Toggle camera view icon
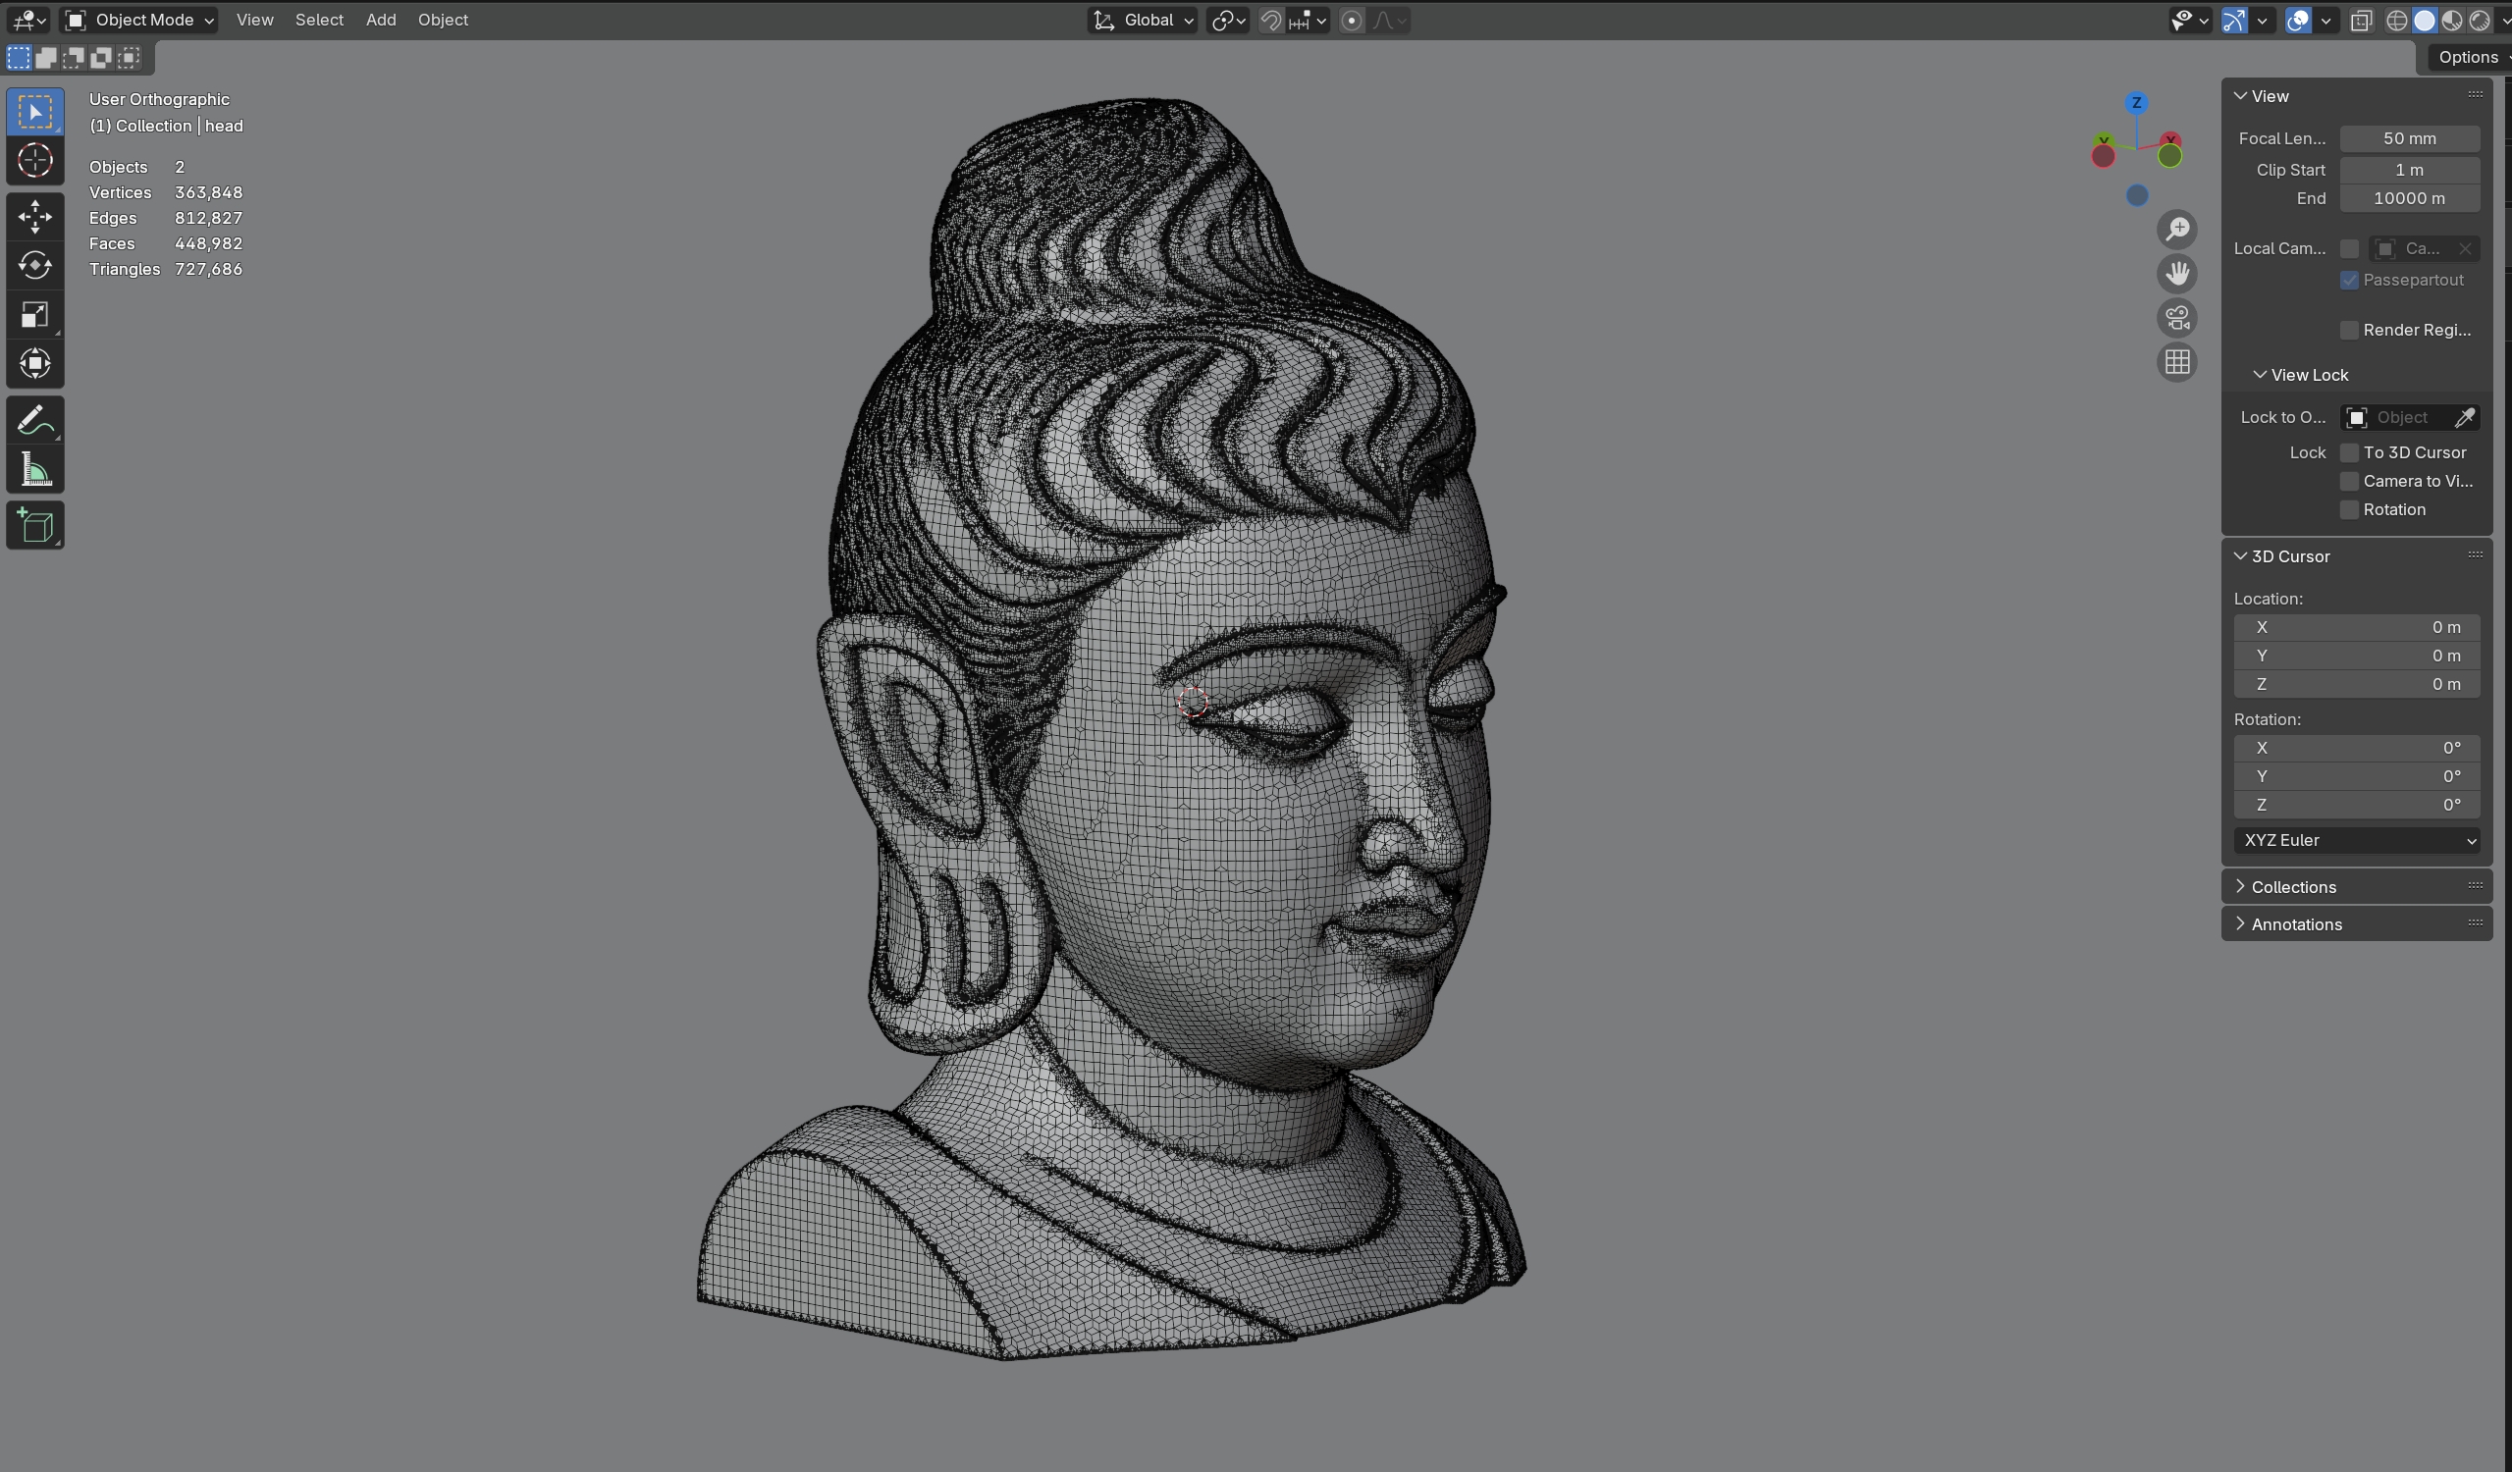Image resolution: width=2512 pixels, height=1472 pixels. coord(2177,318)
